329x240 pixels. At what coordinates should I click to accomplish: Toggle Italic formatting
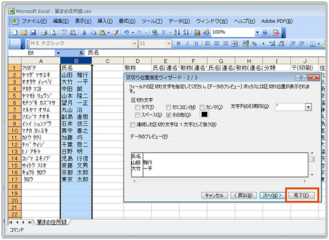[188, 43]
